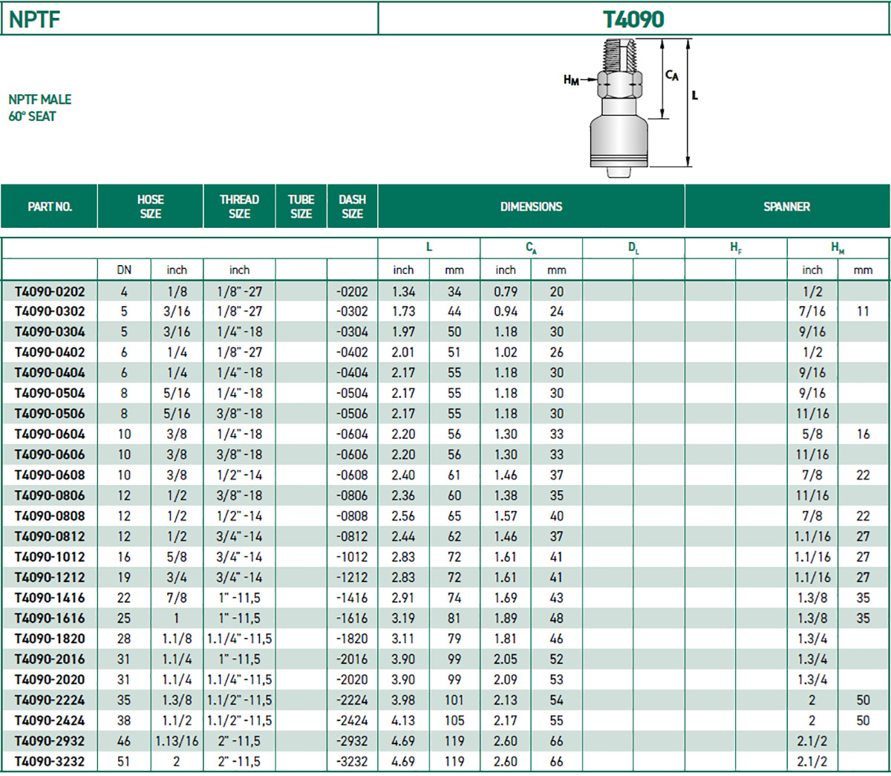Select part number T4090-0202
The height and width of the screenshot is (776, 891).
(50, 292)
